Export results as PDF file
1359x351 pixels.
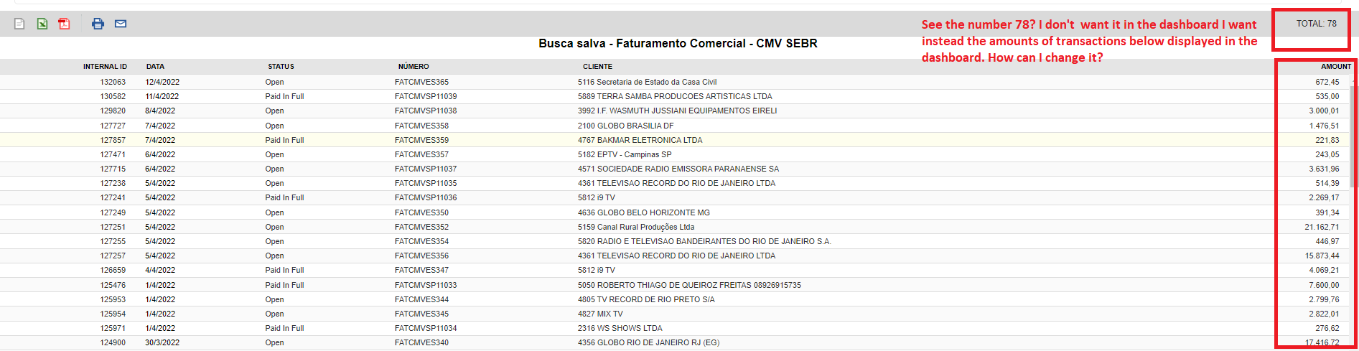65,24
